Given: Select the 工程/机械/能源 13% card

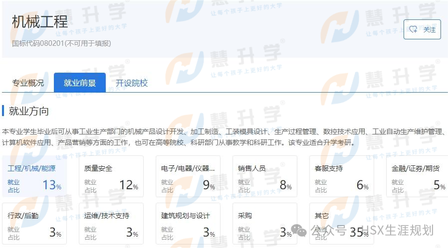Looking at the screenshot, I should click(x=34, y=176).
